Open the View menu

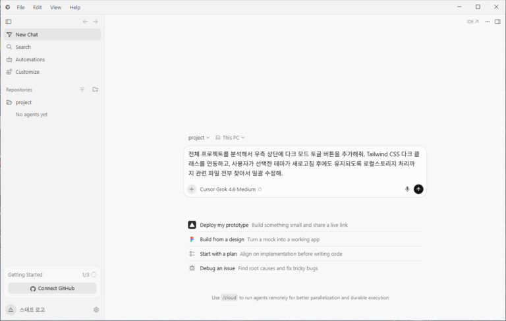55,7
